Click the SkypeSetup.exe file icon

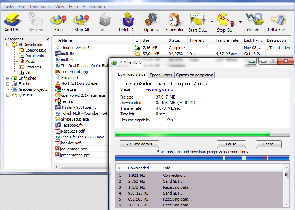[x=58, y=119]
